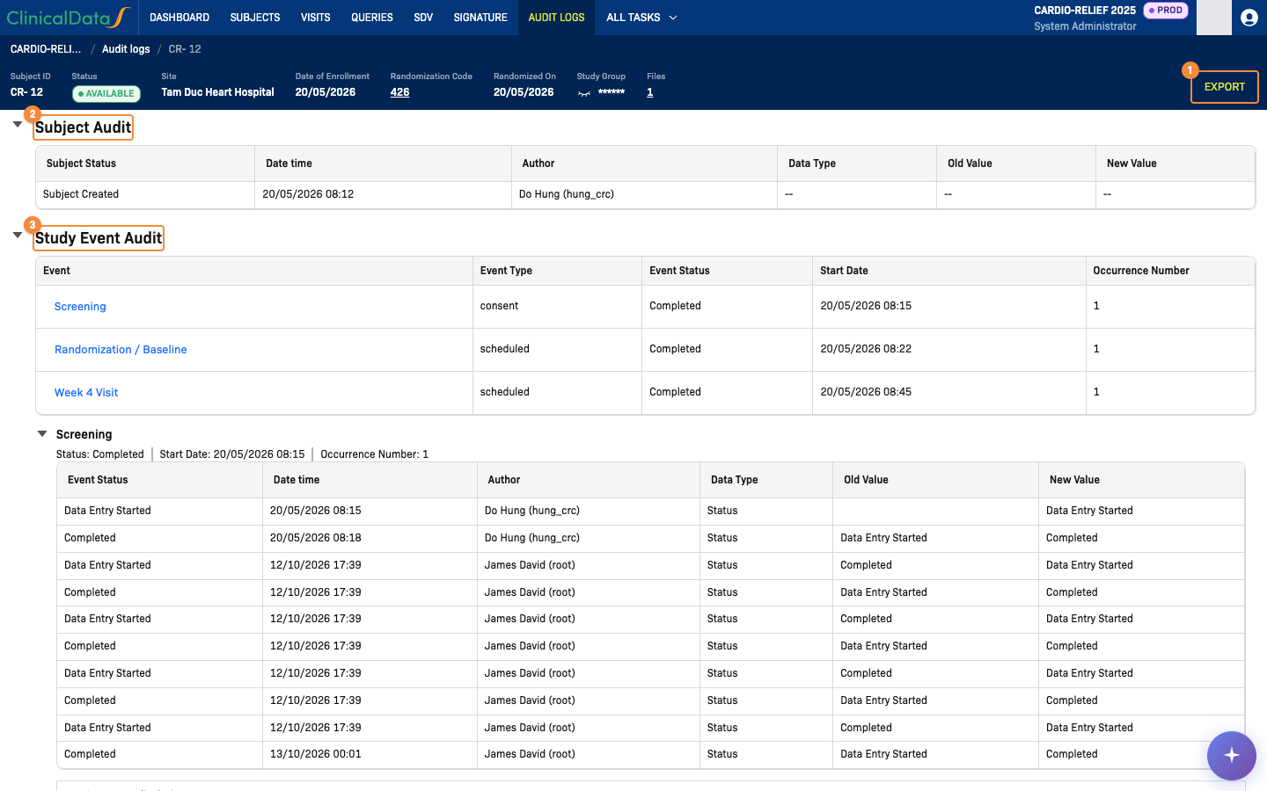Collapse the Screening event details
The width and height of the screenshot is (1267, 791).
pyautogui.click(x=42, y=433)
